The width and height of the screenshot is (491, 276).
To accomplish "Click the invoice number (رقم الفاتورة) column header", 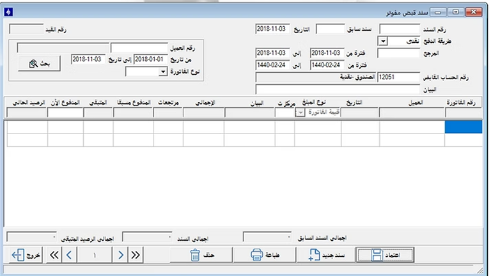I will pos(460,103).
